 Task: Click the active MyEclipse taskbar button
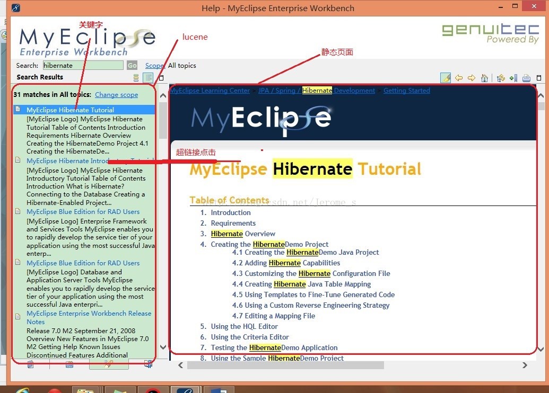pyautogui.click(x=185, y=389)
